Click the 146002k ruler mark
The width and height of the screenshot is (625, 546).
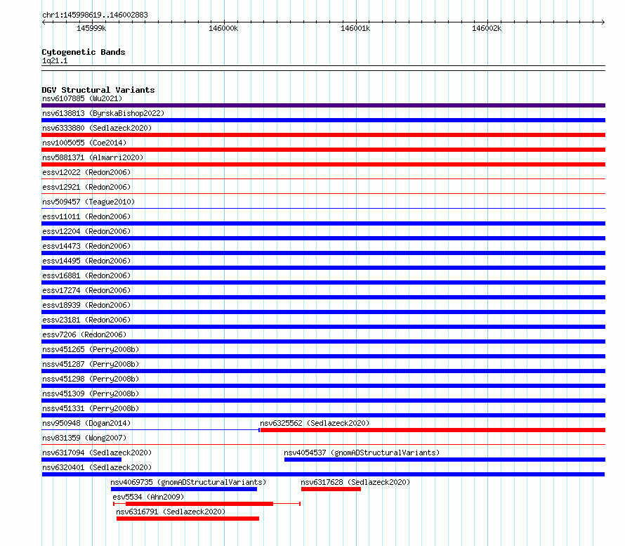click(487, 28)
